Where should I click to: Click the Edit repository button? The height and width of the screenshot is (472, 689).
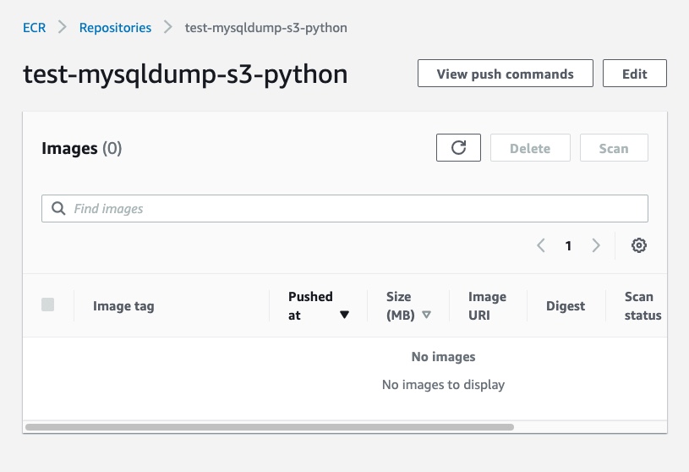(x=634, y=74)
